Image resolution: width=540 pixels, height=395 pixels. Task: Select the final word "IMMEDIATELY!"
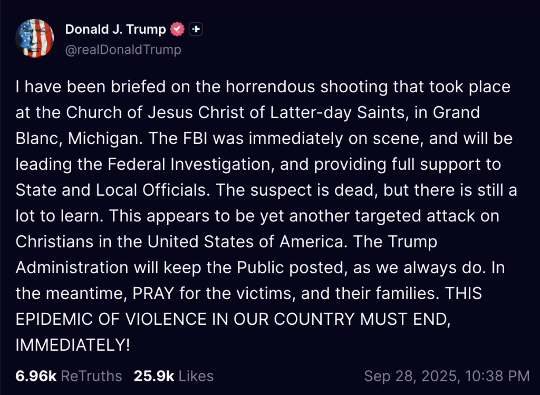click(73, 345)
